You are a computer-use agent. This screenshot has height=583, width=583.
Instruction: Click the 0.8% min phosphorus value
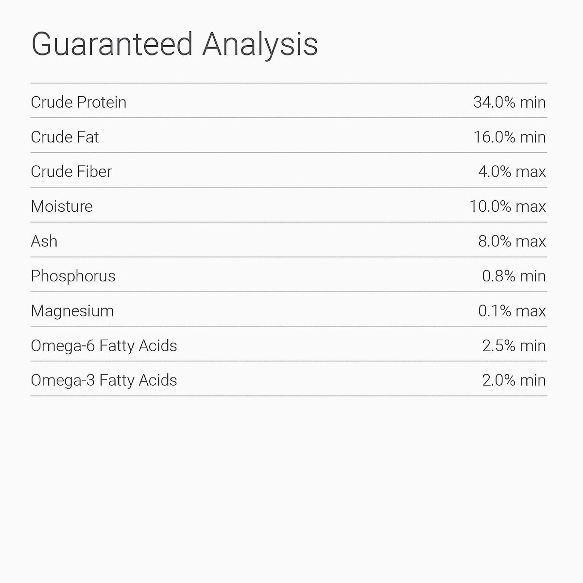click(x=514, y=276)
